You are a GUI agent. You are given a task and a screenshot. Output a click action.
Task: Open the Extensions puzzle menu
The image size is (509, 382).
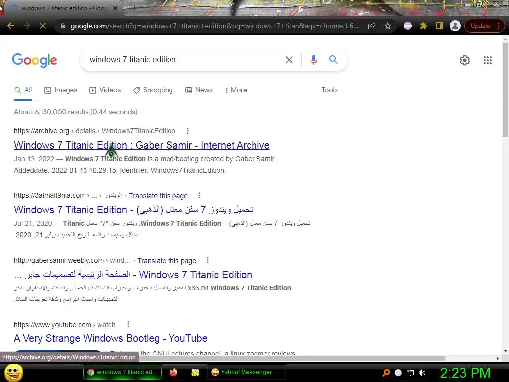(x=424, y=26)
